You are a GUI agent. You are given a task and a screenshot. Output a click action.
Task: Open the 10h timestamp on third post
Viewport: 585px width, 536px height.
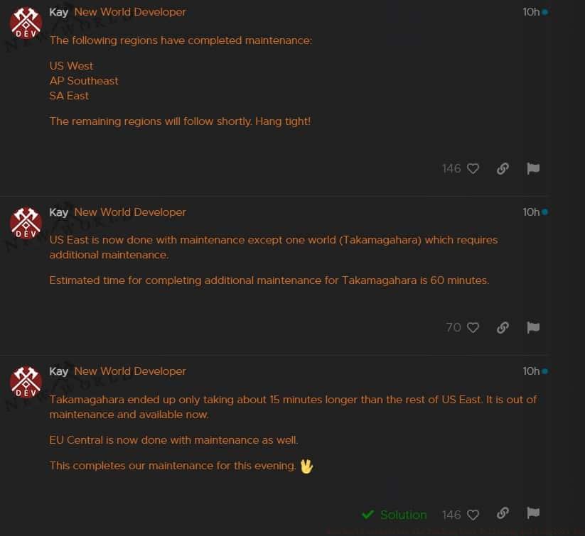(x=531, y=371)
